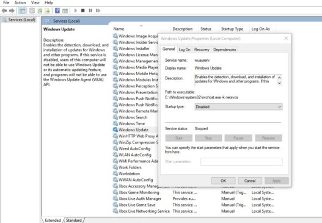Click the description scroll up arrow
Image resolution: width=322 pixels, height=223 pixels.
click(279, 78)
